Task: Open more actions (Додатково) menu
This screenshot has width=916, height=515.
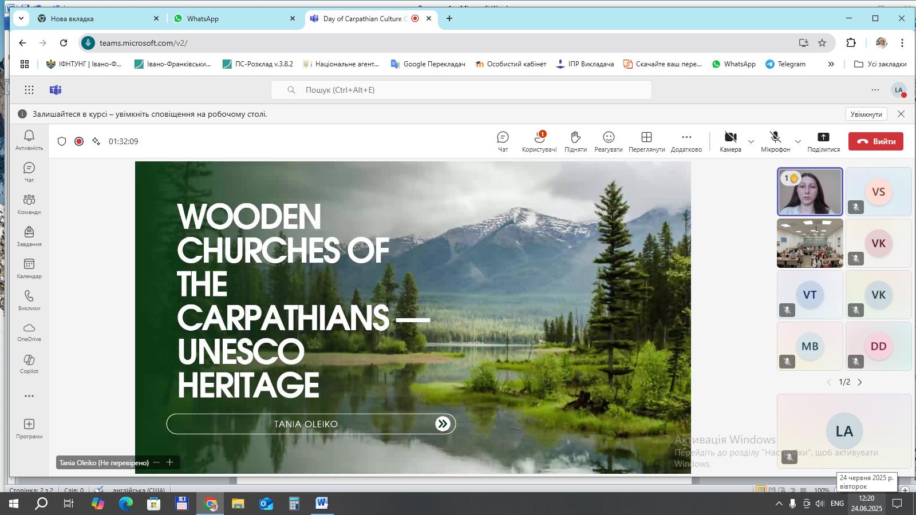Action: [x=686, y=141]
